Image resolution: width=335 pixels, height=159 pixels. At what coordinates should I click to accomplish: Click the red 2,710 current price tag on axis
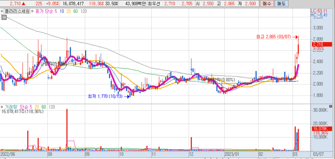(322, 44)
